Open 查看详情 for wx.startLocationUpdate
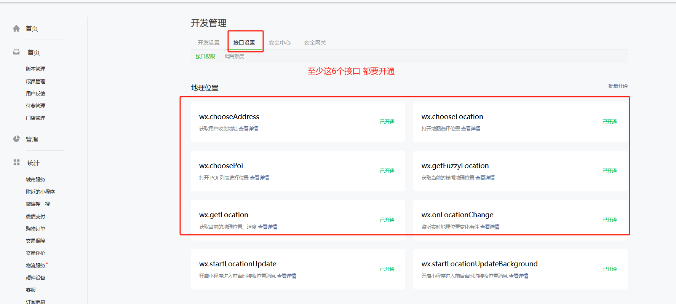This screenshot has width=676, height=304. [286, 276]
